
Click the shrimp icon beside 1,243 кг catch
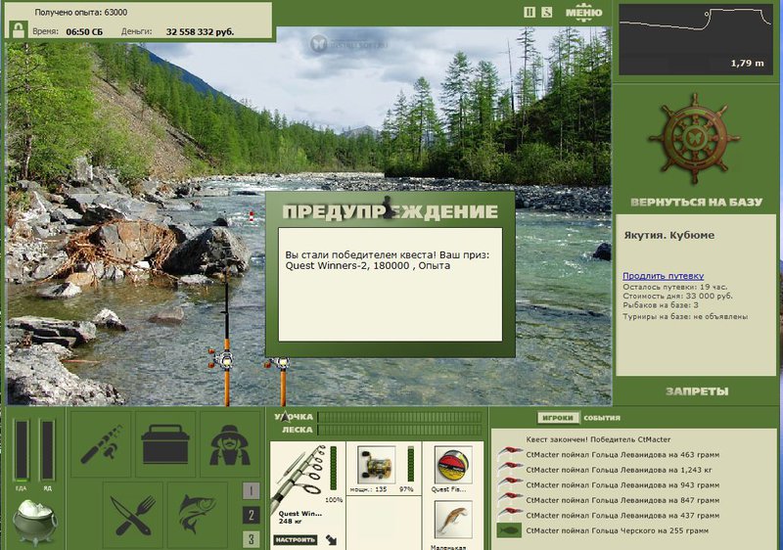click(x=510, y=469)
